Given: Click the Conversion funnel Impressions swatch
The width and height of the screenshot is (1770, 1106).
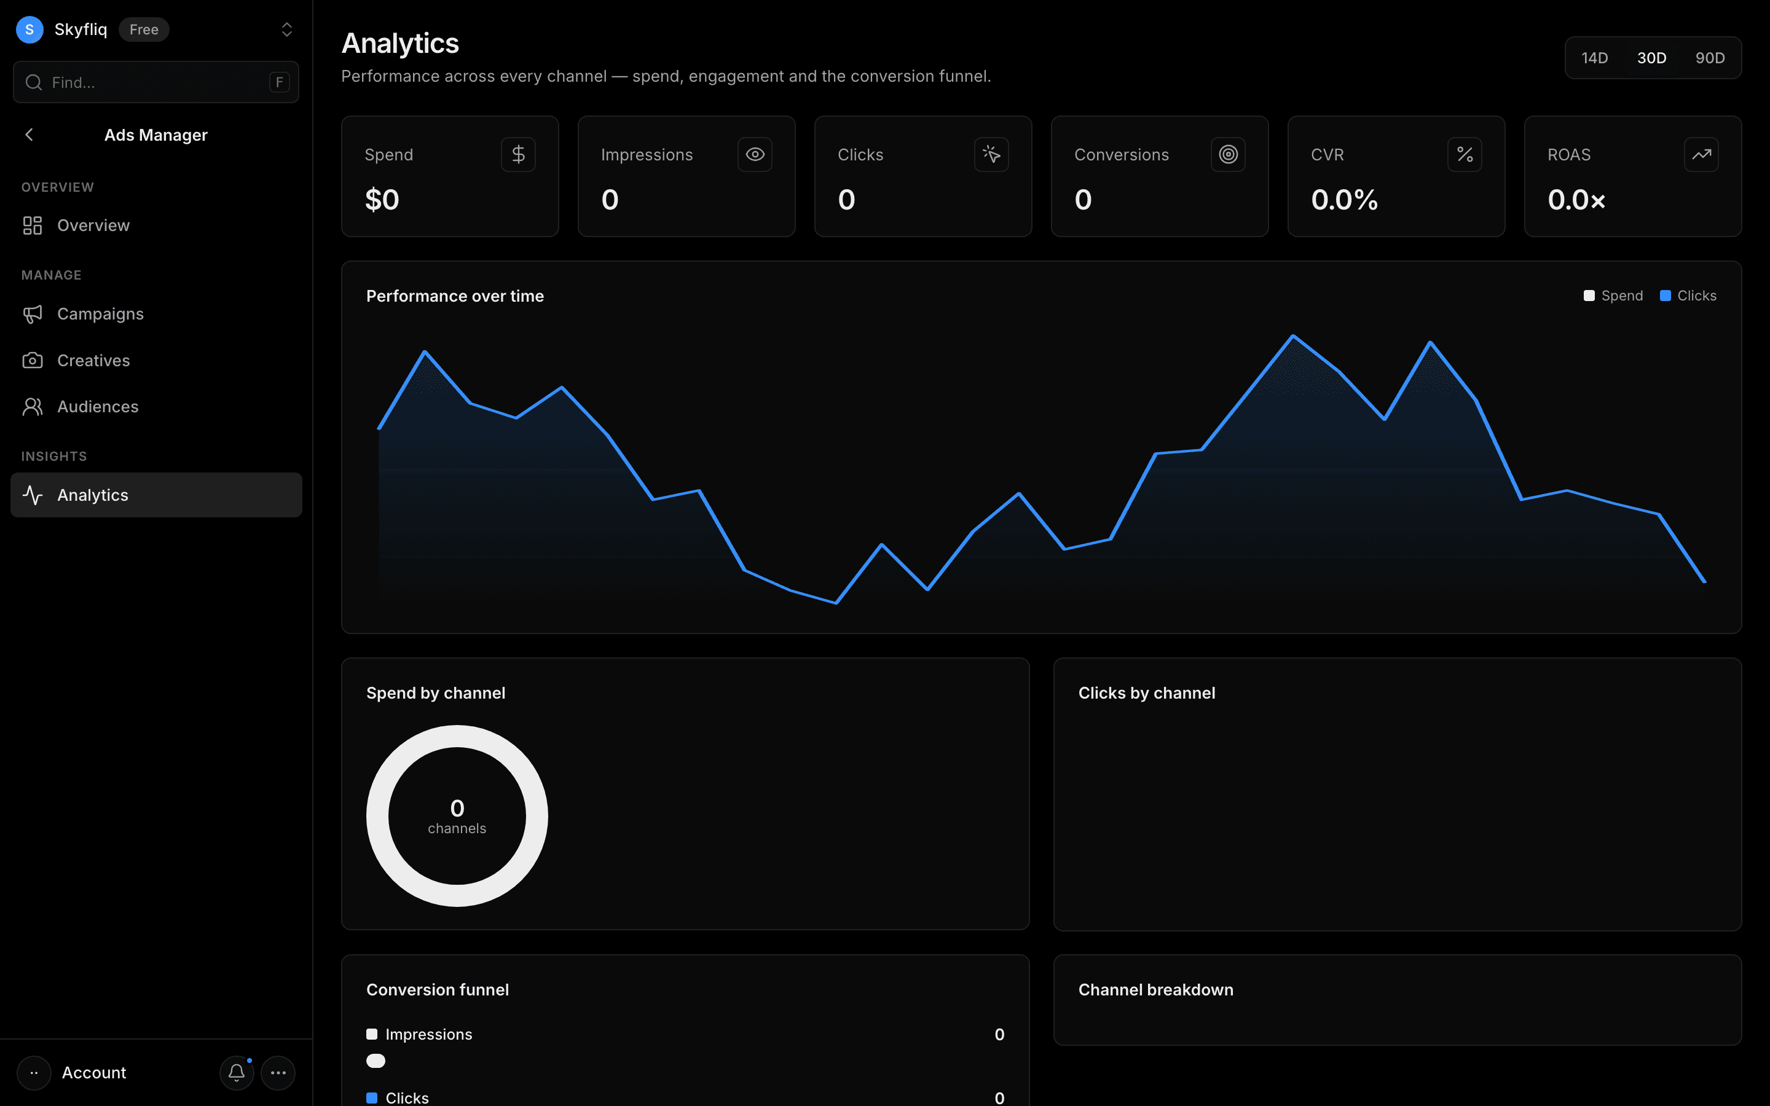Looking at the screenshot, I should click(x=372, y=1033).
